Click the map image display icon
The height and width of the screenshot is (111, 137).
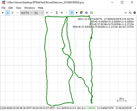pyautogui.click(x=82, y=13)
